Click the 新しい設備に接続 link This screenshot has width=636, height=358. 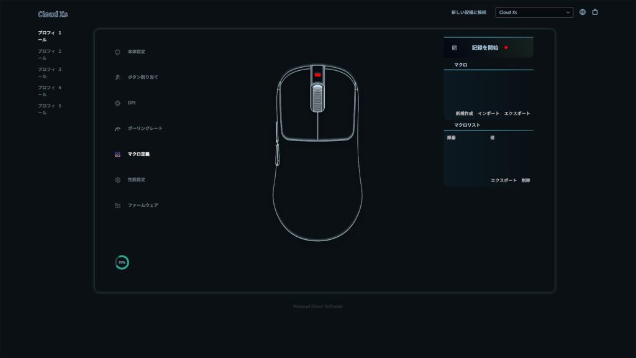[469, 12]
